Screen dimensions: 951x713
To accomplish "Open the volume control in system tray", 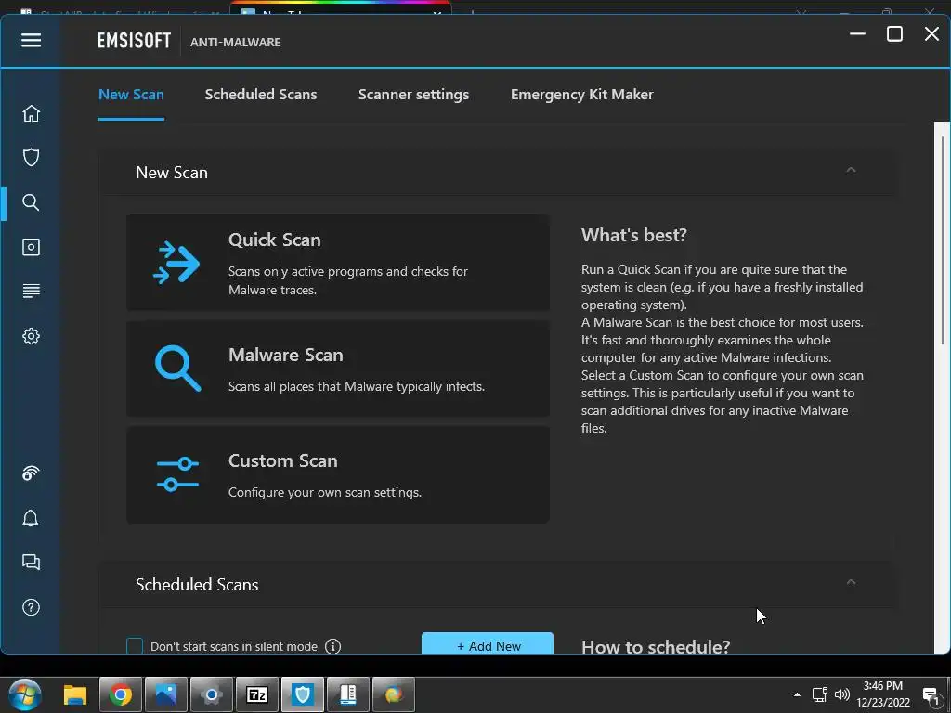I will point(841,694).
